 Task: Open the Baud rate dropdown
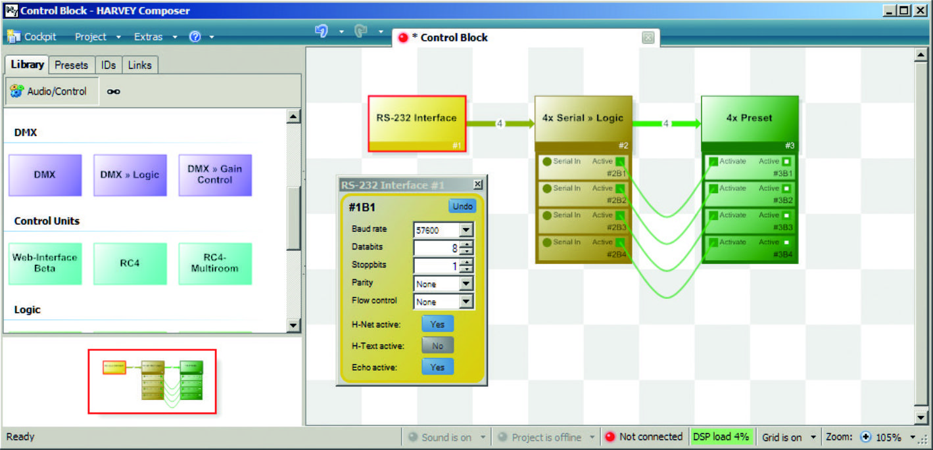(x=466, y=230)
